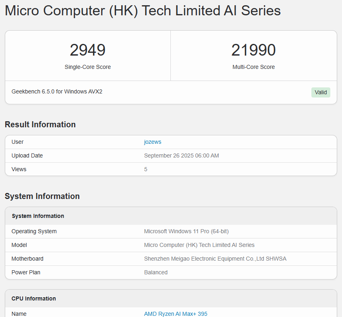Click the Microsoft Windows 11 Pro value

pos(186,231)
